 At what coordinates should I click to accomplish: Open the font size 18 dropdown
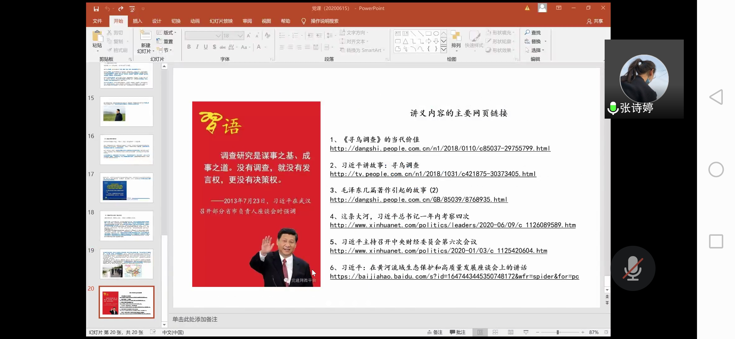[240, 36]
